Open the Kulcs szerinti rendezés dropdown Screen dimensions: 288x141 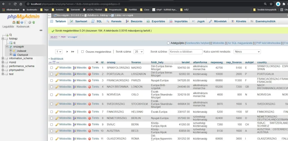[247, 52]
